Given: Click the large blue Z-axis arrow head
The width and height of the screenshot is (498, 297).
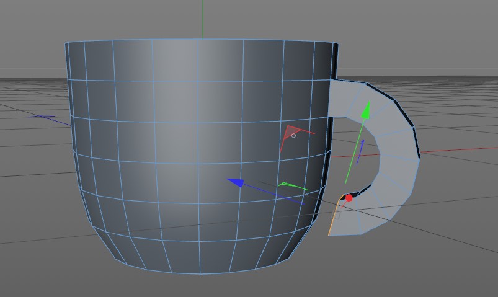Looking at the screenshot, I should (236, 182).
